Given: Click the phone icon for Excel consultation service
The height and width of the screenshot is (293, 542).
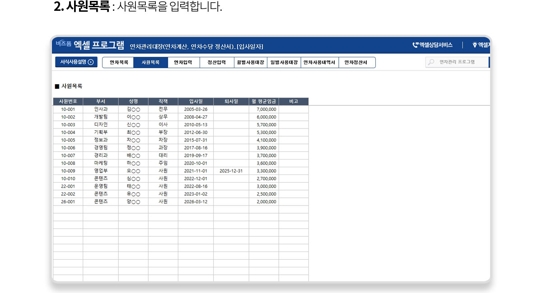Looking at the screenshot, I should (x=415, y=45).
